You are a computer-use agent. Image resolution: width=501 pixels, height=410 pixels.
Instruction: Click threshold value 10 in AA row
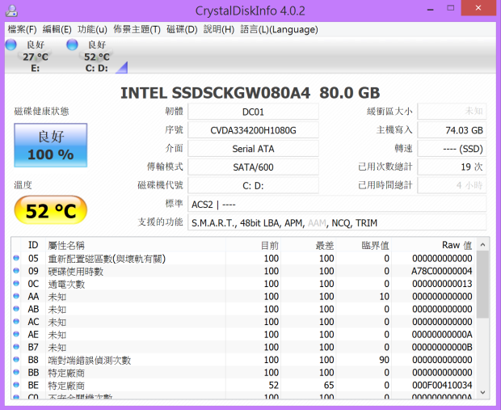pos(384,297)
